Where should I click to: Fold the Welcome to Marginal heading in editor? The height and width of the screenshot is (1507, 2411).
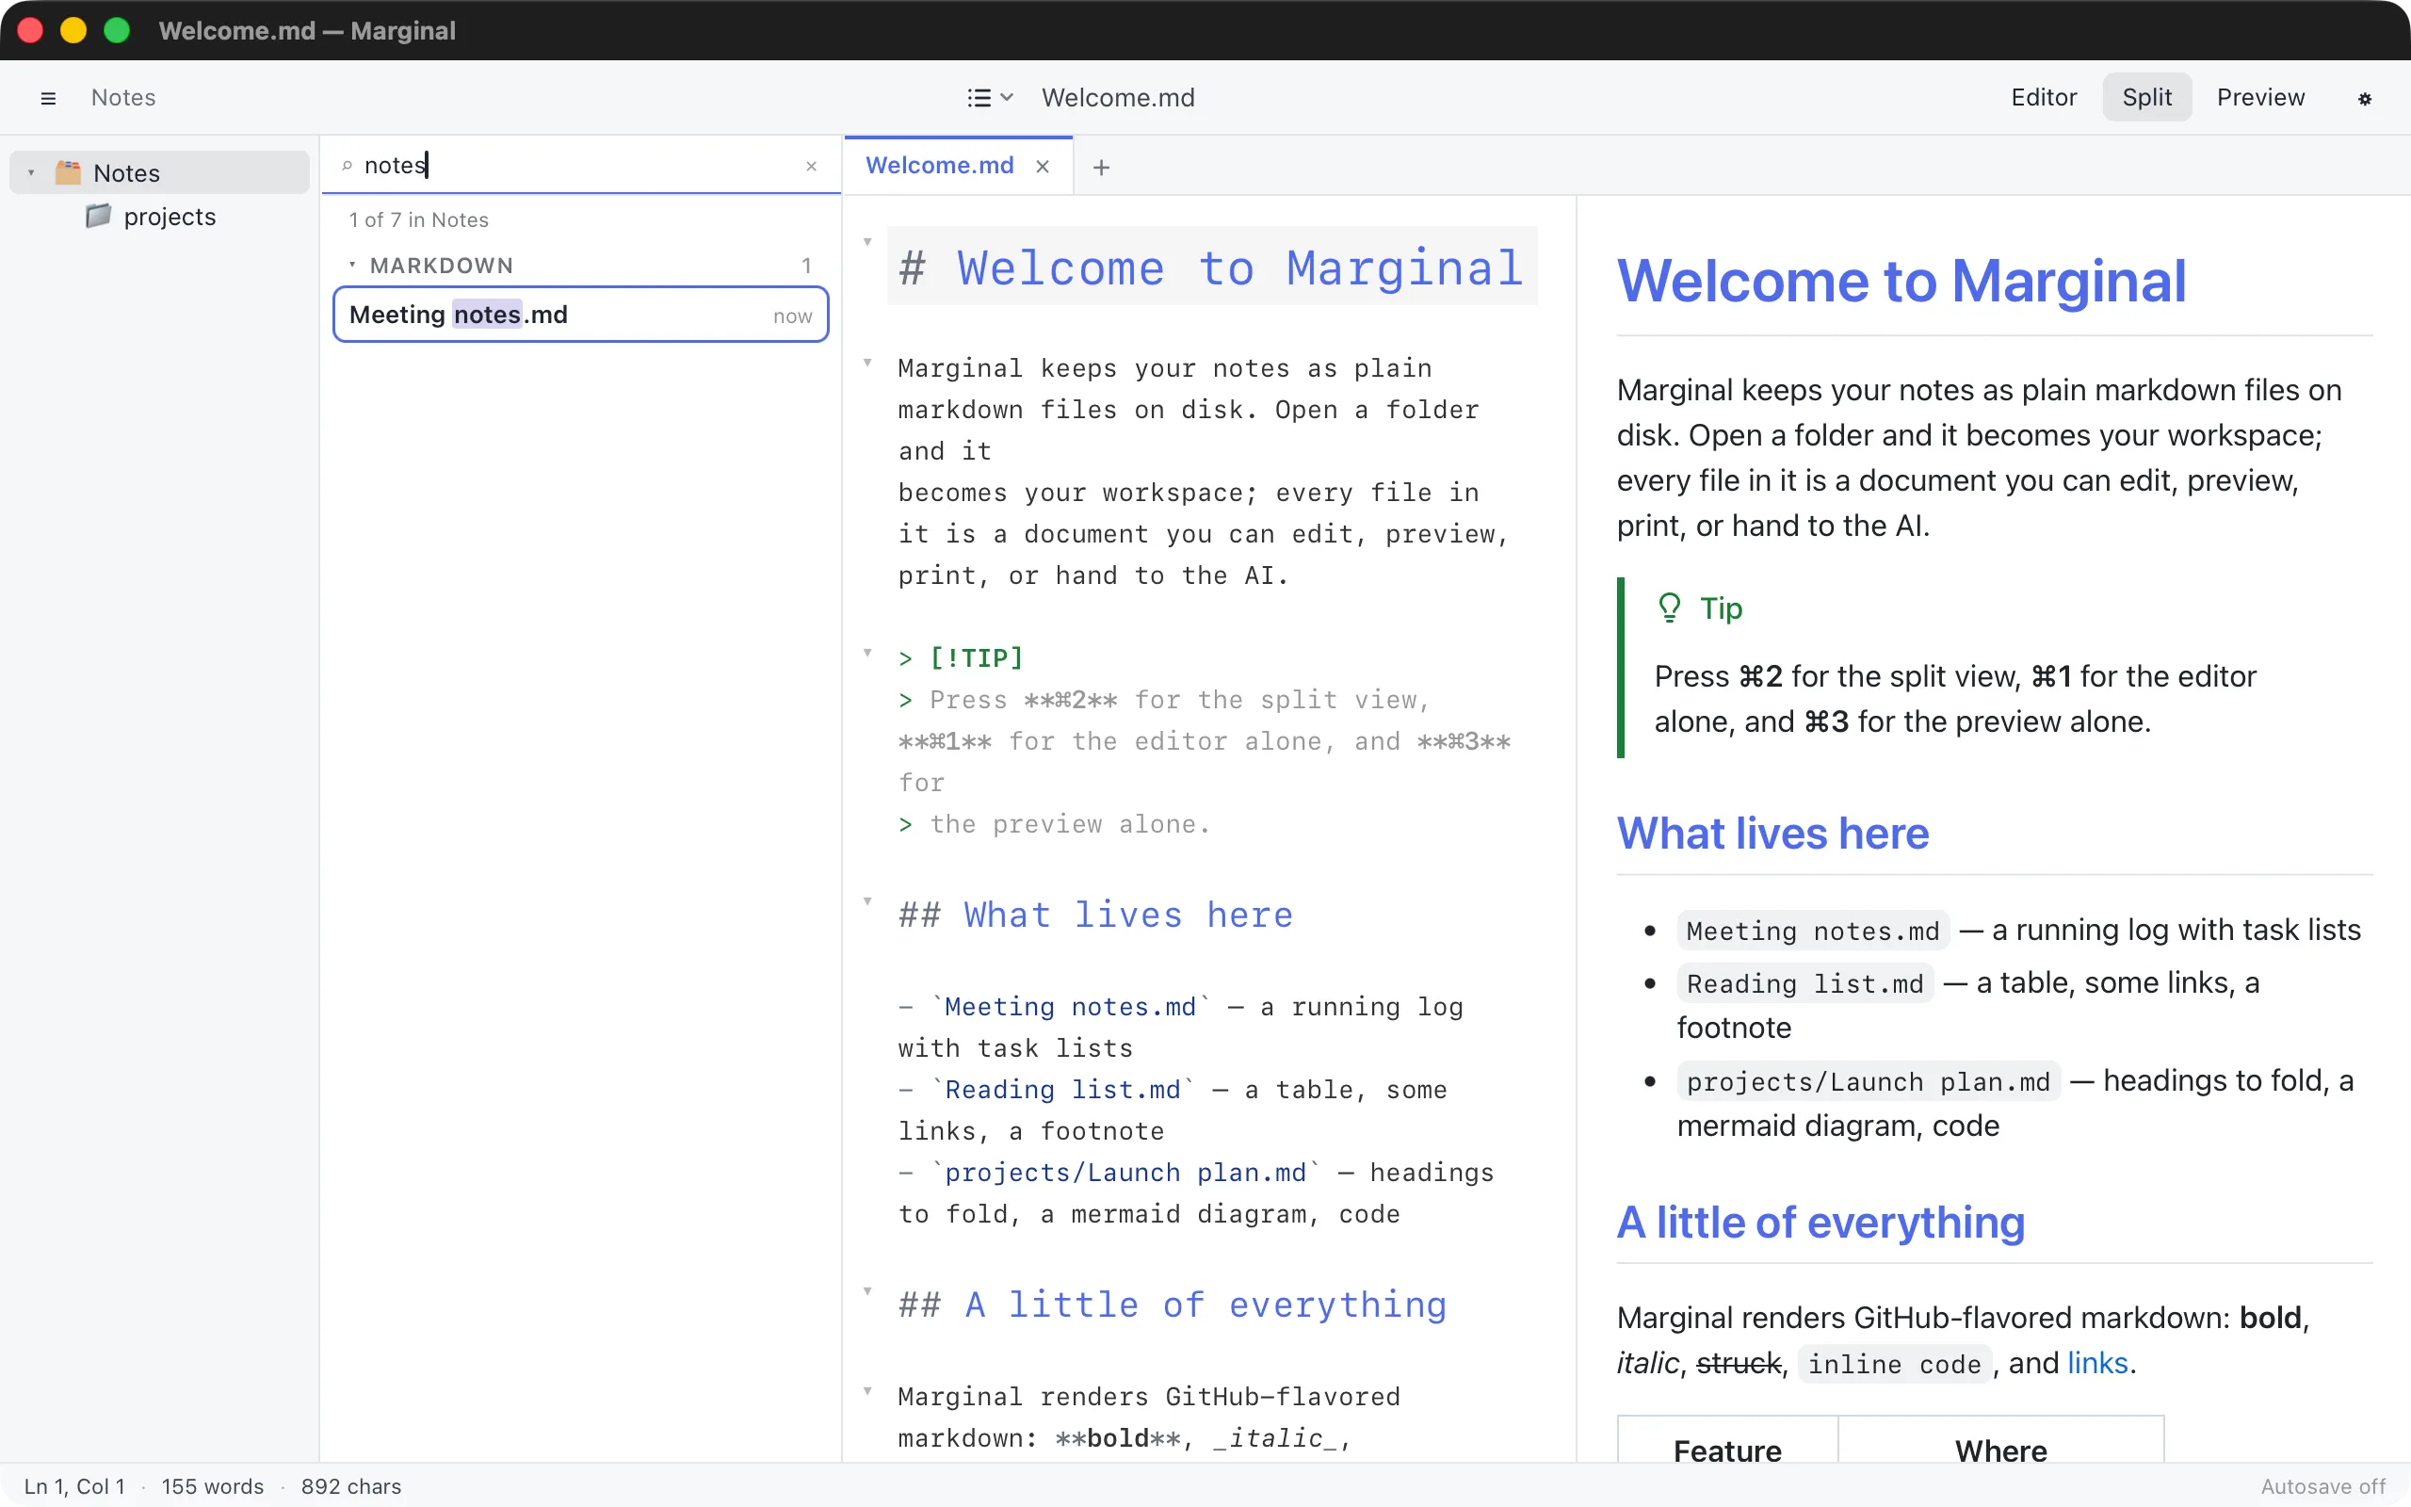[867, 242]
